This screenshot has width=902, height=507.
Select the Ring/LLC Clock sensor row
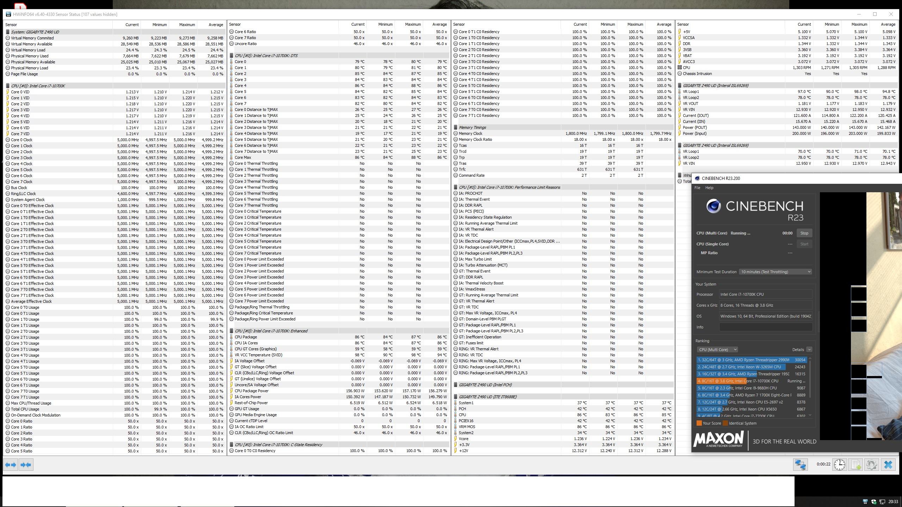(115, 194)
